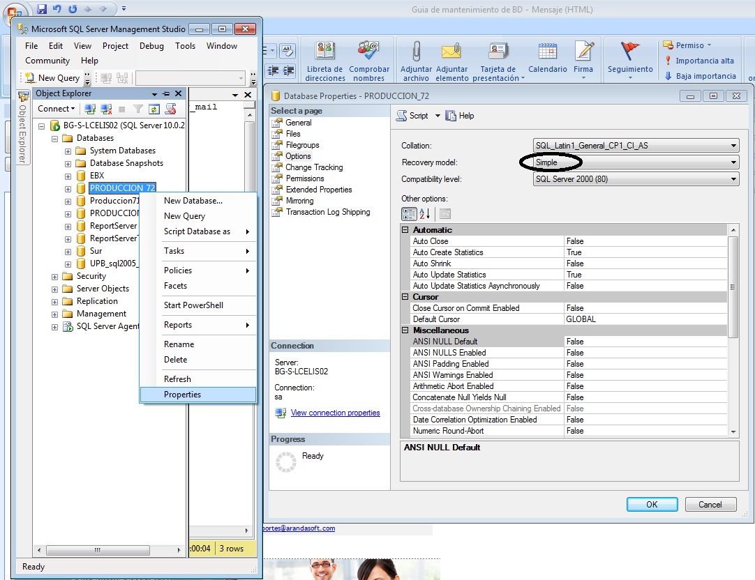
Task: Click OK in Database Properties dialog
Action: click(652, 505)
